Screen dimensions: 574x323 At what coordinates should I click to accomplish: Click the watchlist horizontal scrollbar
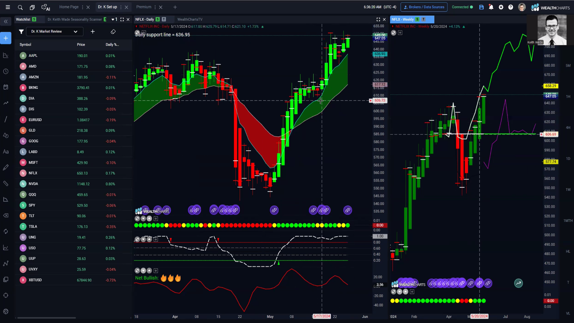tap(46, 318)
